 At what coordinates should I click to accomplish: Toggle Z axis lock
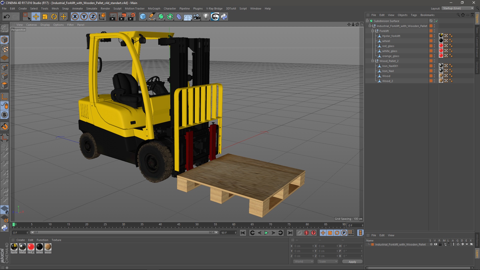93,17
